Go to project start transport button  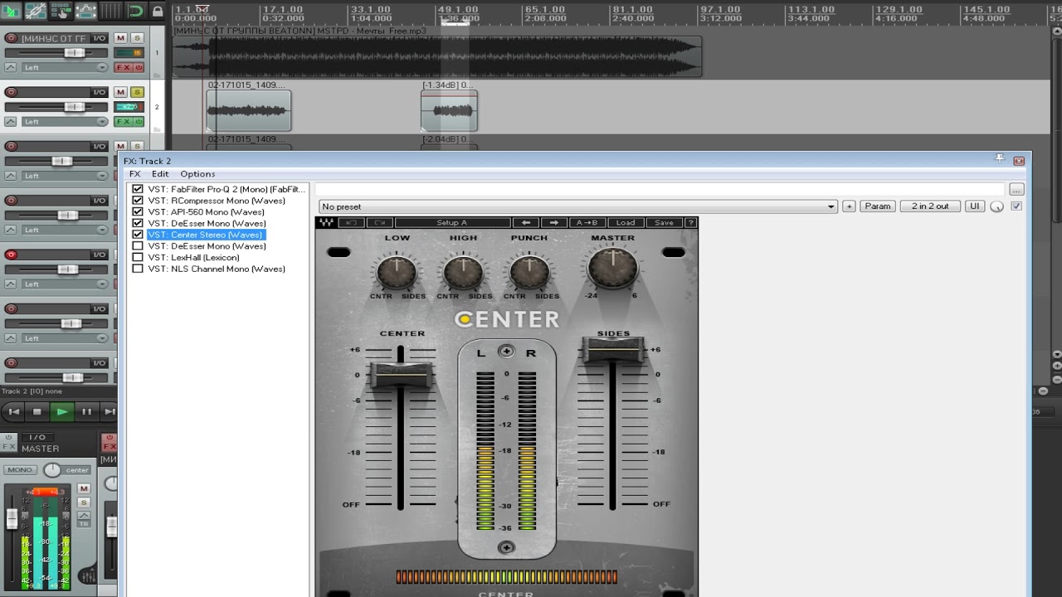(x=12, y=411)
